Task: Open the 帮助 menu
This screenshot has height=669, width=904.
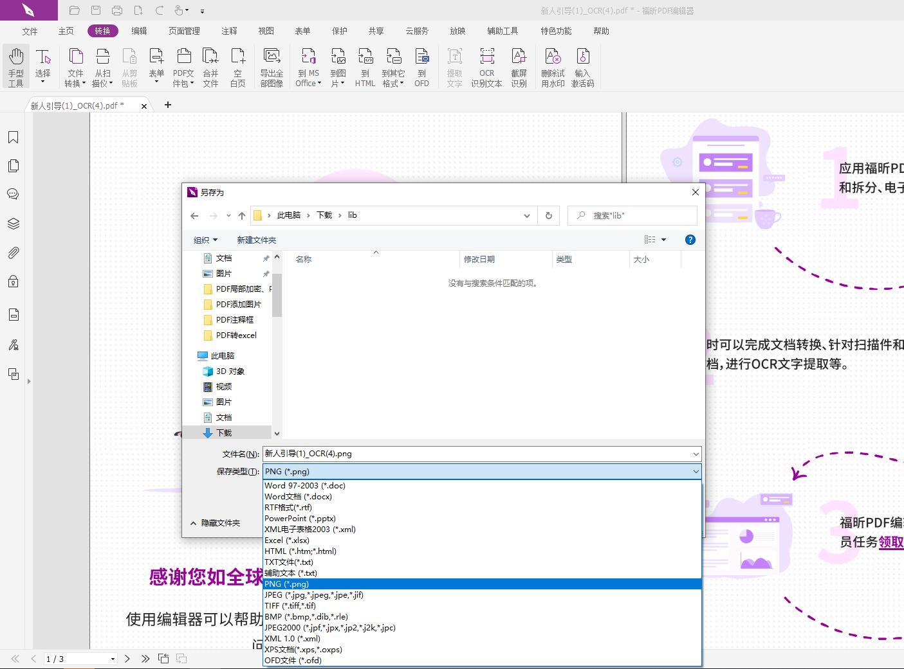Action: pos(601,30)
